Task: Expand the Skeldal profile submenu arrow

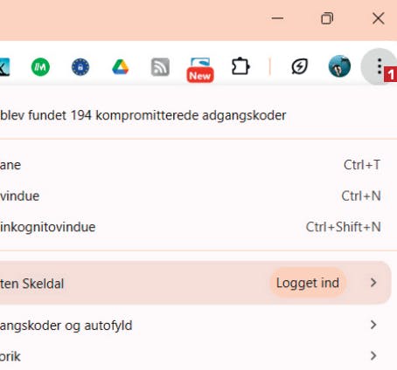Action: 373,283
